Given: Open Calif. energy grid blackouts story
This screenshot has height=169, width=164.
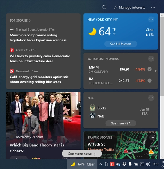Looking at the screenshot, I should tap(39, 79).
